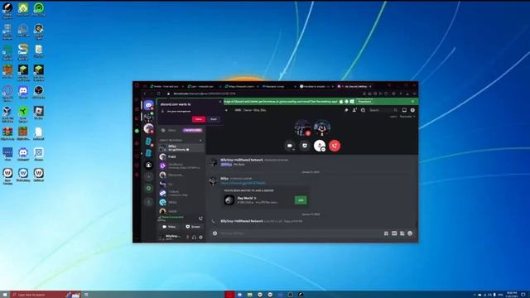Click the disconnect icon beside Voice Connected
530x298 pixels.
tap(200, 219)
